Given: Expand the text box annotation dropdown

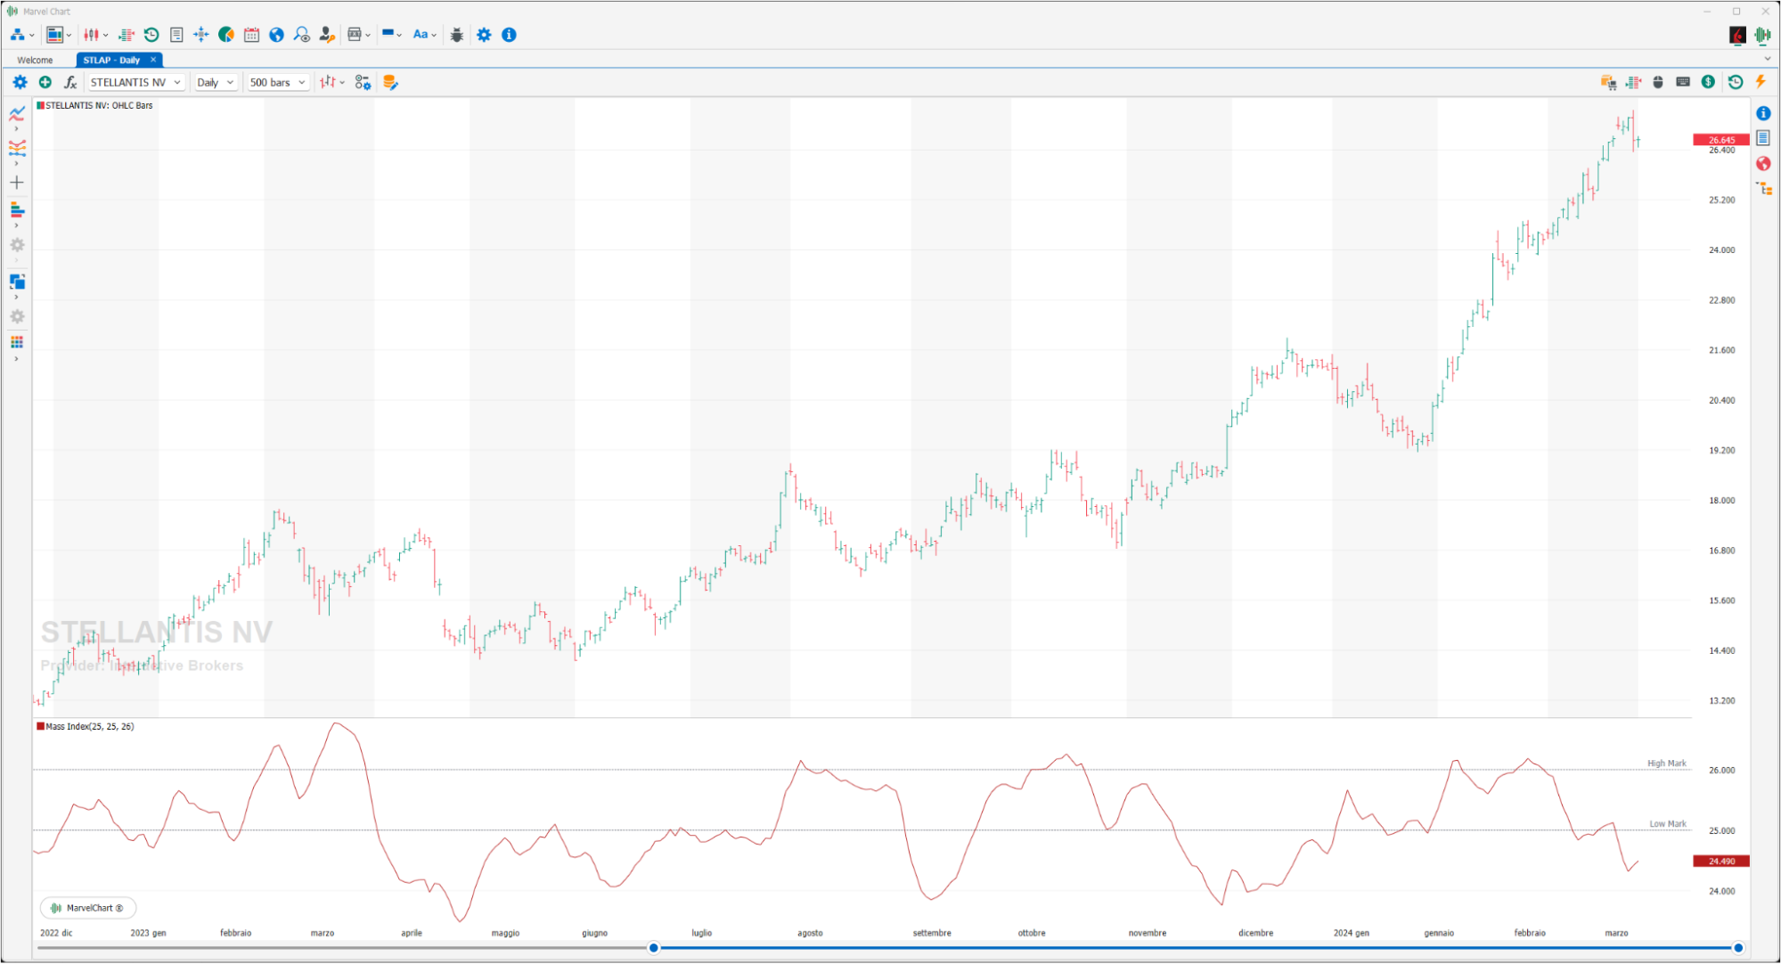Looking at the screenshot, I should click(x=368, y=36).
